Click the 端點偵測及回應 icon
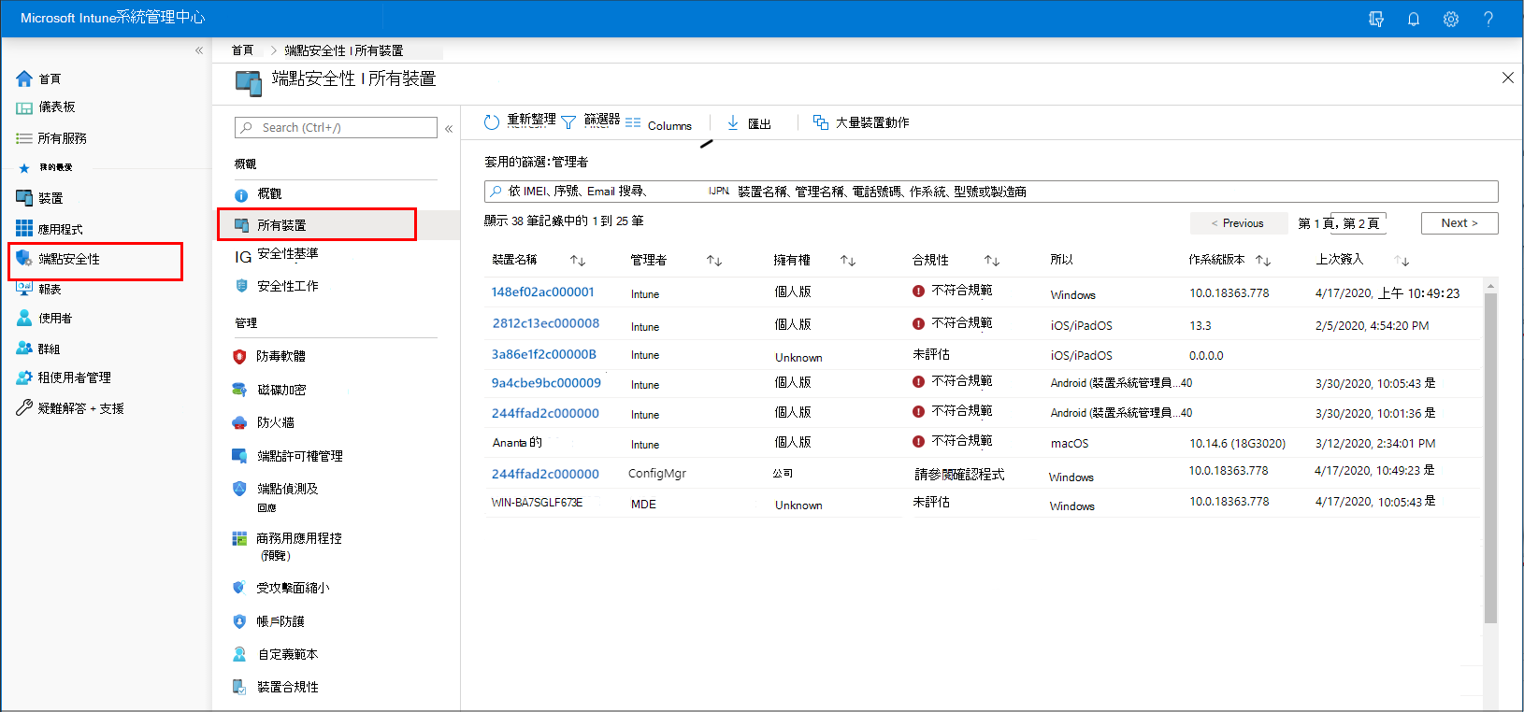Screen dimensions: 1524x712 click(x=239, y=489)
